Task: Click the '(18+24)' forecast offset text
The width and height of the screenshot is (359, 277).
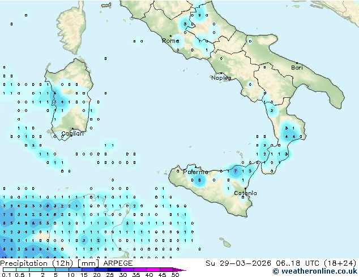Action: coord(340,263)
